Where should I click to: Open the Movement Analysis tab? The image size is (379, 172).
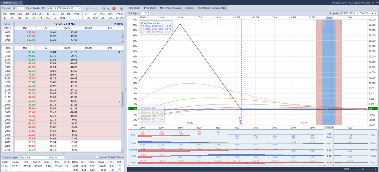tap(170, 8)
